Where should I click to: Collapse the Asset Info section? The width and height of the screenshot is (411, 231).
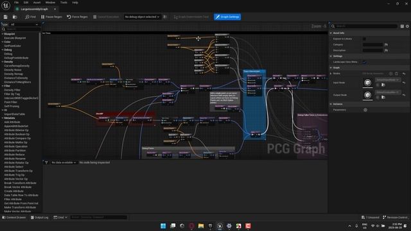coord(331,33)
